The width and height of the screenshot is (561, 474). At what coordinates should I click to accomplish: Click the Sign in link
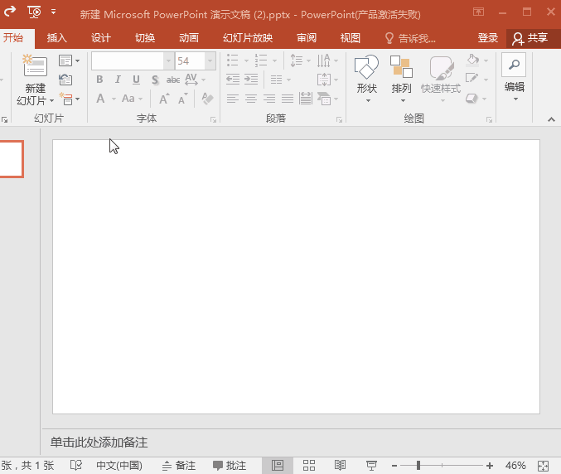pyautogui.click(x=488, y=38)
